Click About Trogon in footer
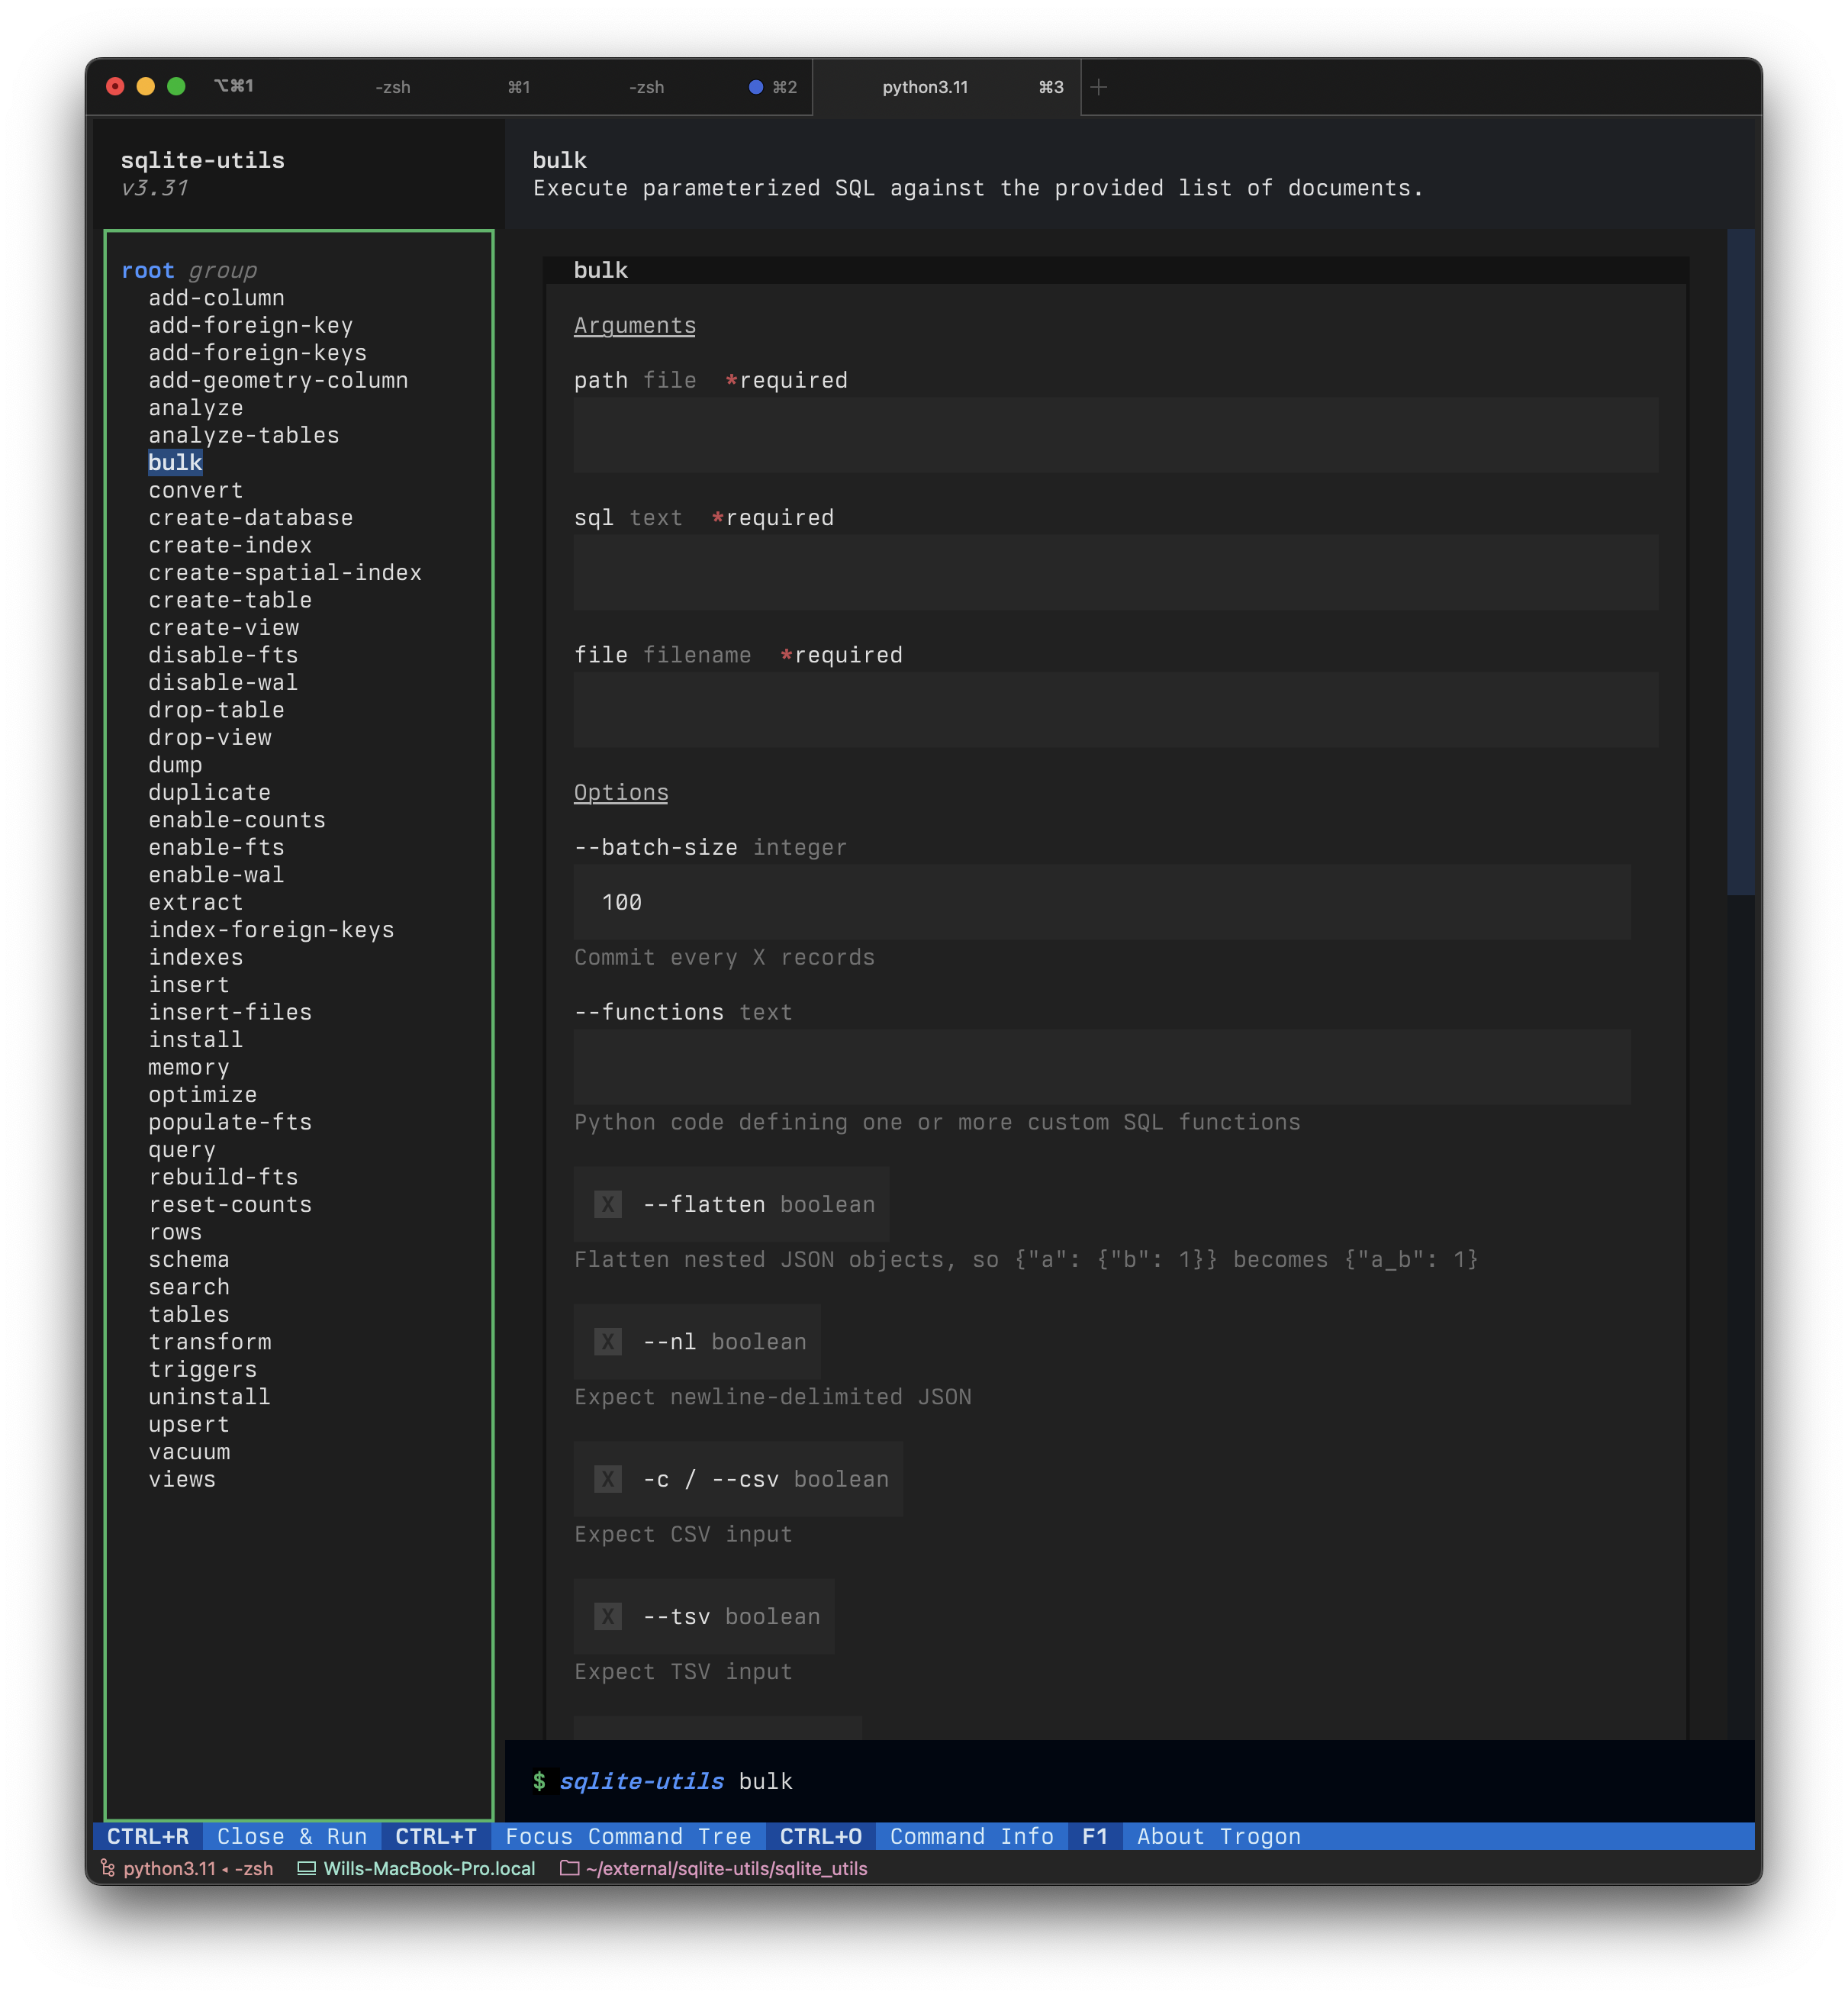Viewport: 1848px width, 1998px height. 1218,1836
